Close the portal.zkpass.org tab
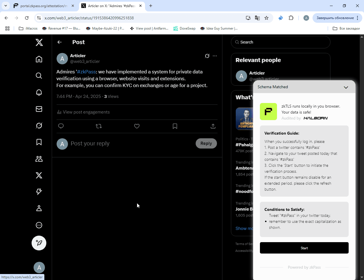 (x=73, y=6)
